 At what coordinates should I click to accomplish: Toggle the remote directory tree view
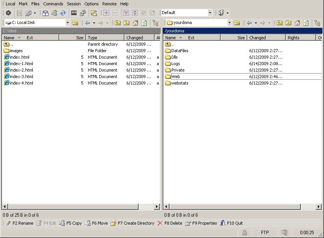317,23
